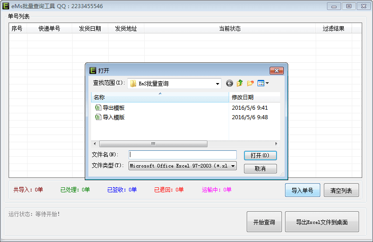Click the horizontal scrollbar in file list
373x242 pixels.
(153, 144)
